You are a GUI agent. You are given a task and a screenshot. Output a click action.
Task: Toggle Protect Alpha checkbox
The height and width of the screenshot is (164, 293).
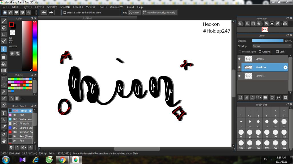[x=240, y=52]
